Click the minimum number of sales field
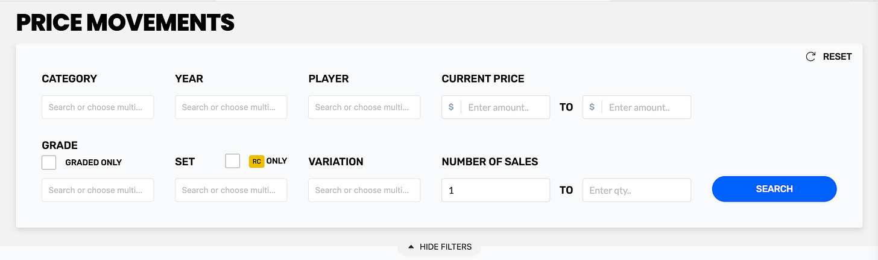878x260 pixels. click(496, 190)
